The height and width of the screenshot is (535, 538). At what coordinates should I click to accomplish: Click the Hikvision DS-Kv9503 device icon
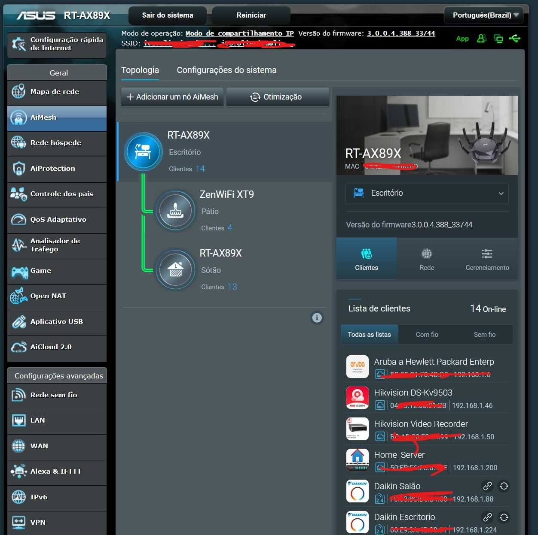click(x=358, y=398)
